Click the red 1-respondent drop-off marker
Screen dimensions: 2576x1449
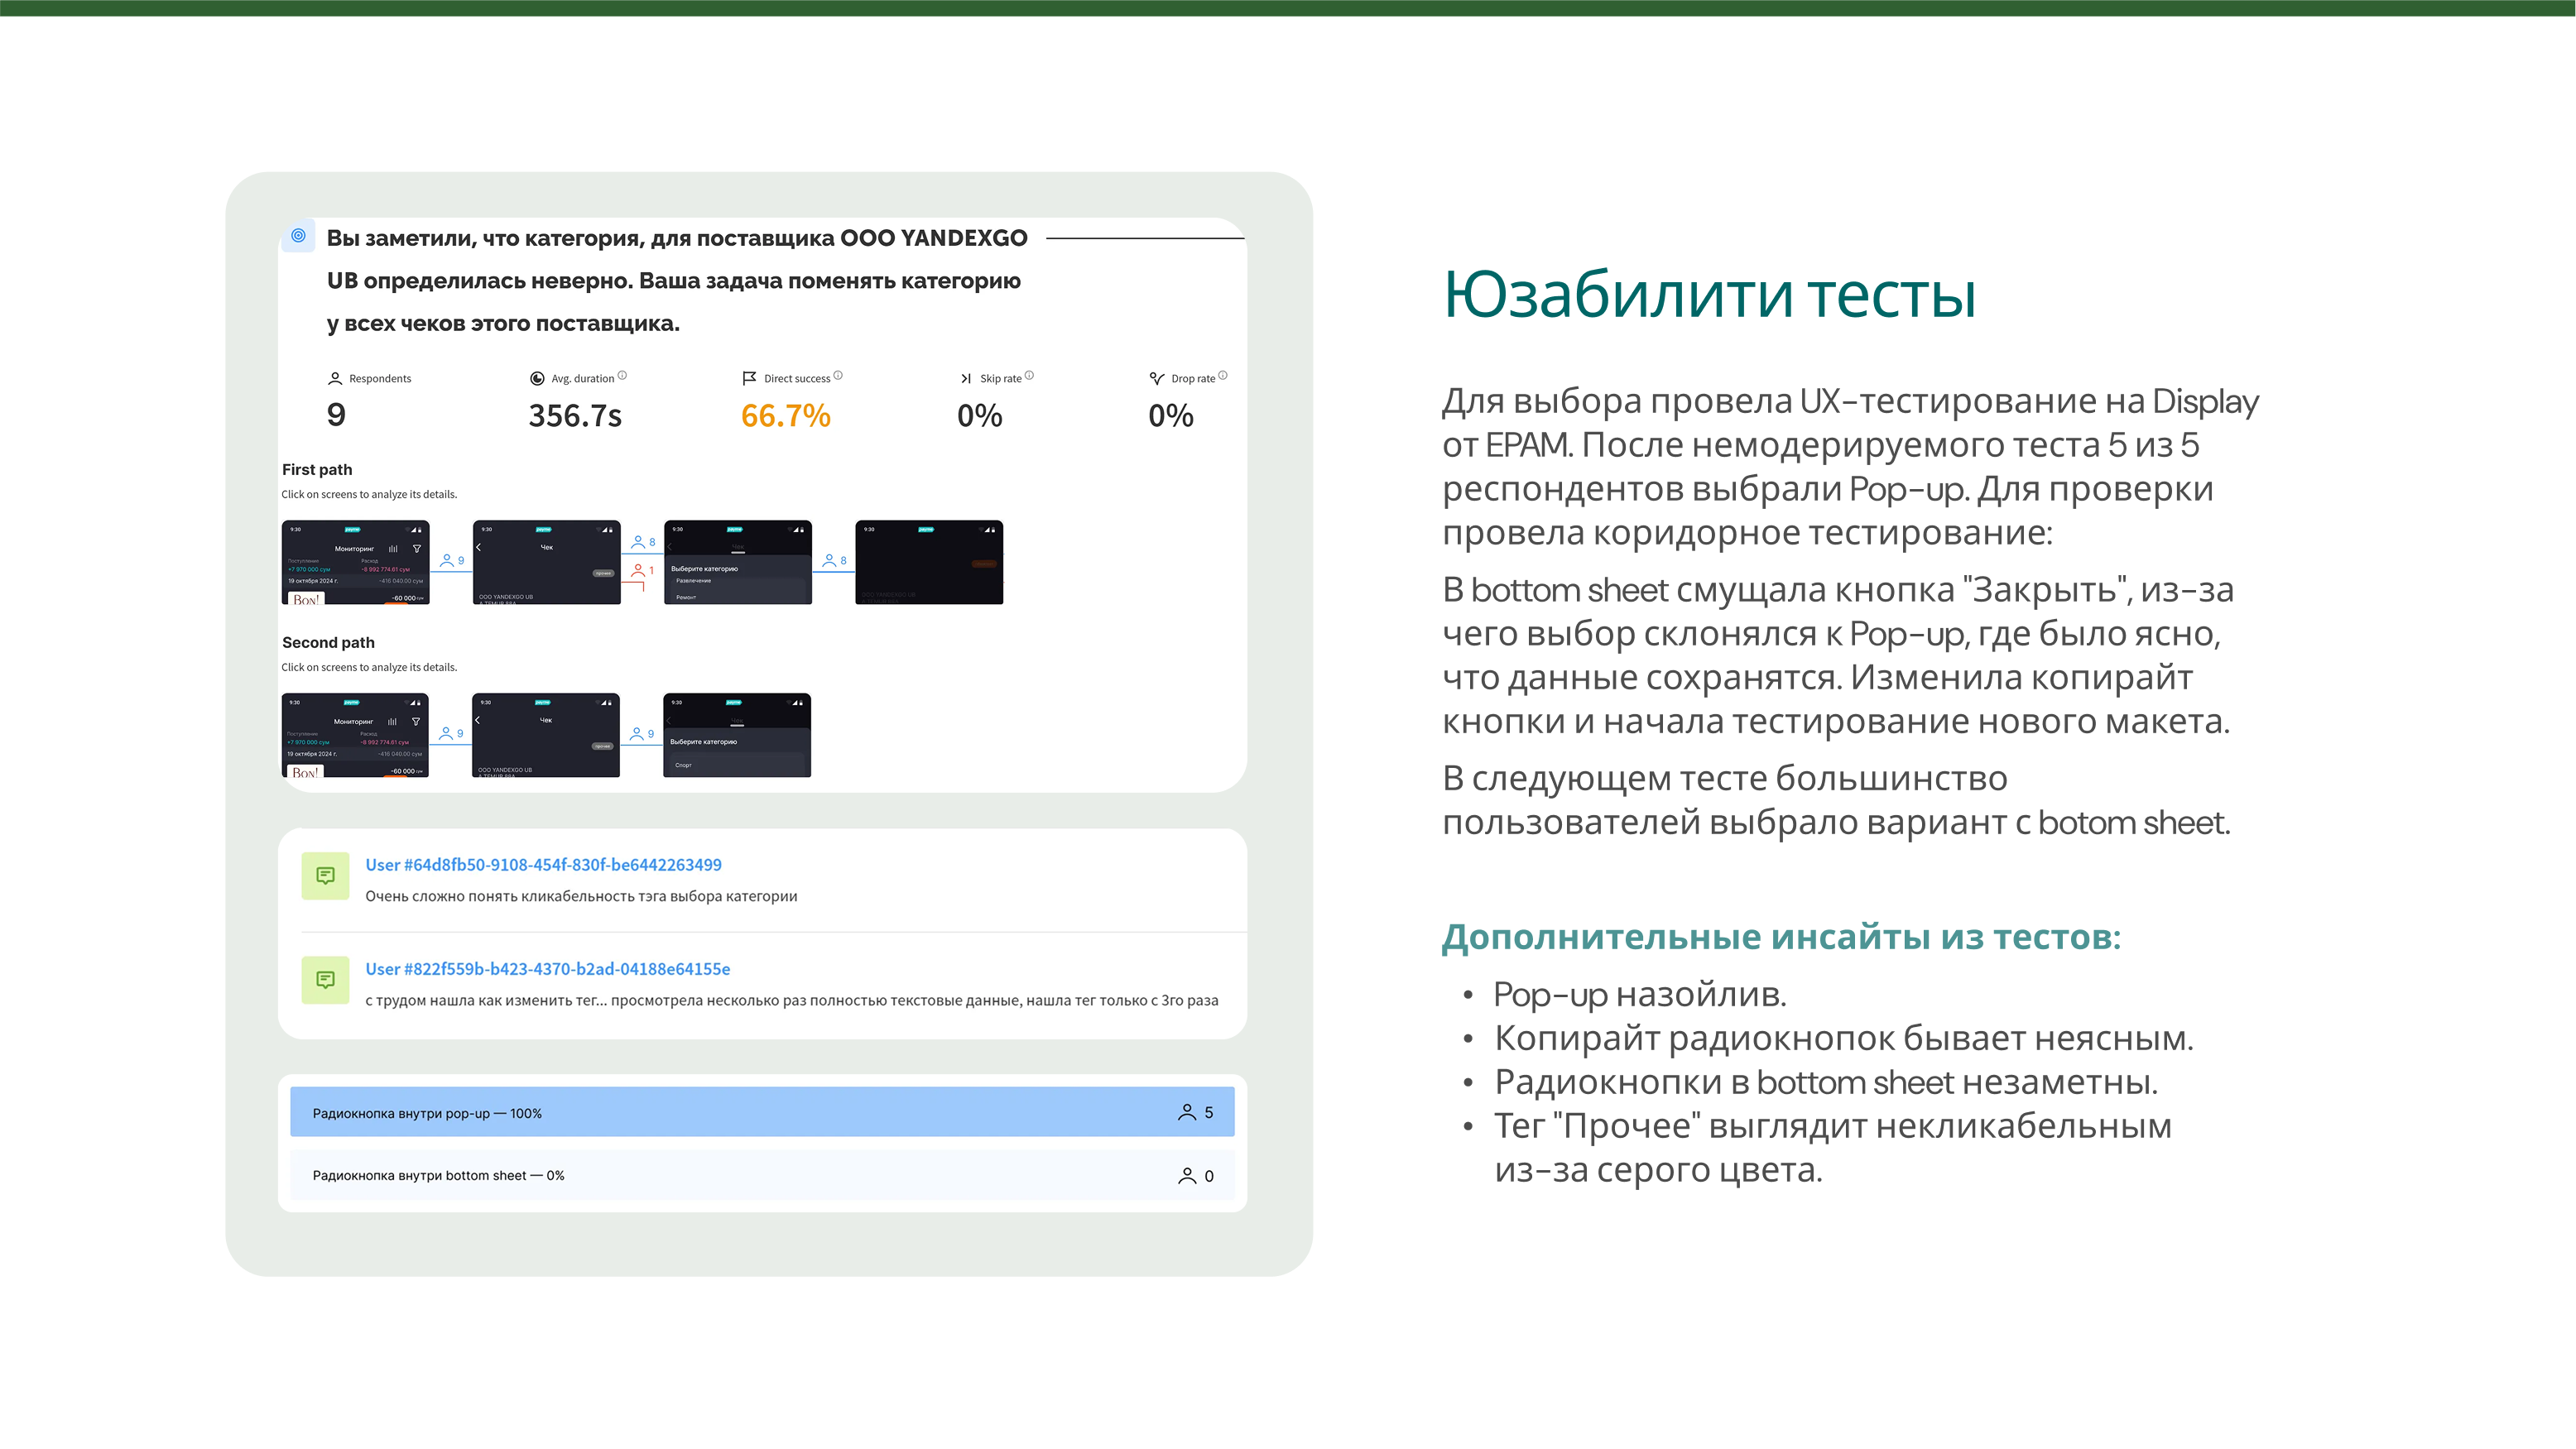pyautogui.click(x=642, y=570)
